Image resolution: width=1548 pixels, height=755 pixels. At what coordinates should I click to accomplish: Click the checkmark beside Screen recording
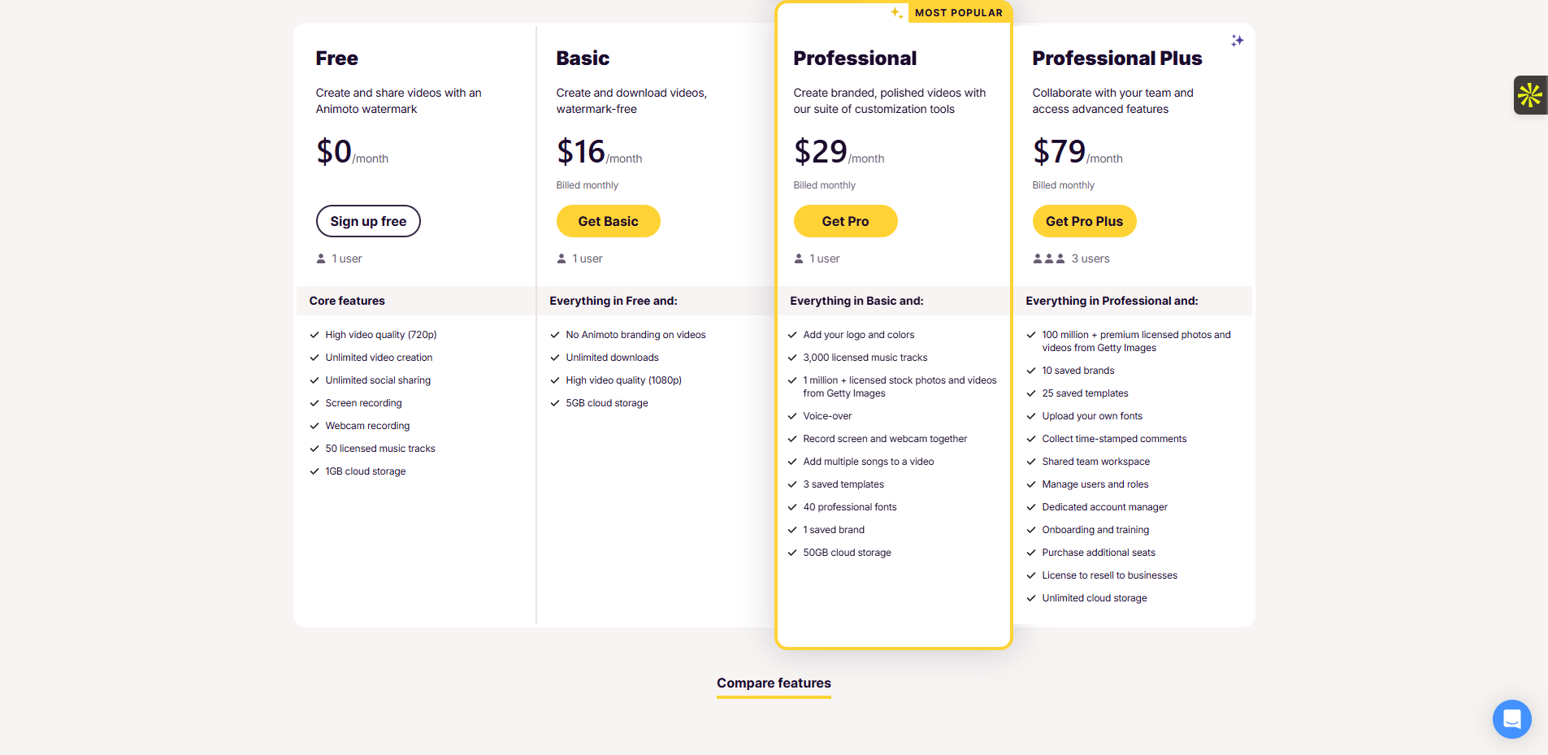314,403
